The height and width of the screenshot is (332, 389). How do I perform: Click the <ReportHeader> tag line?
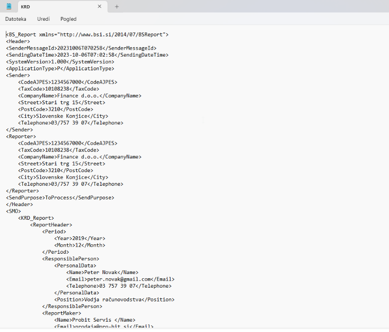[x=51, y=225]
